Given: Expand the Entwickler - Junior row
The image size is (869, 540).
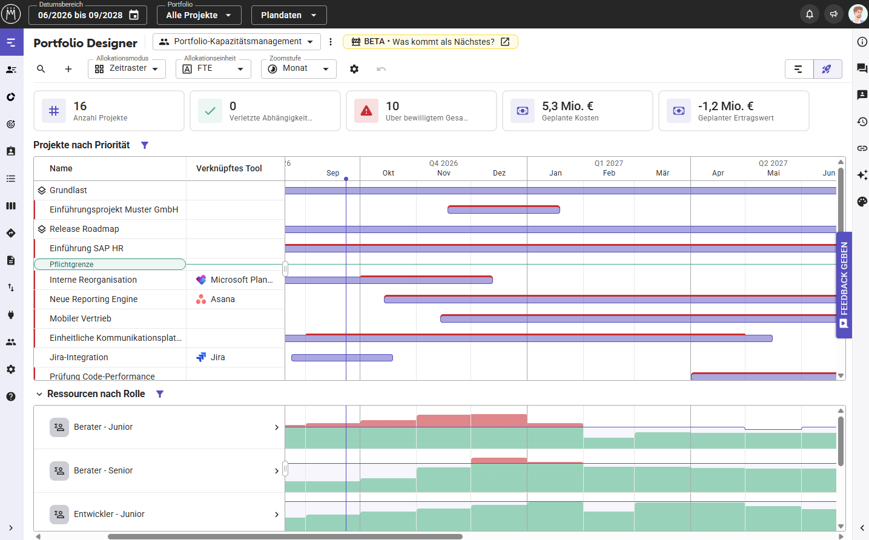Looking at the screenshot, I should click(277, 515).
